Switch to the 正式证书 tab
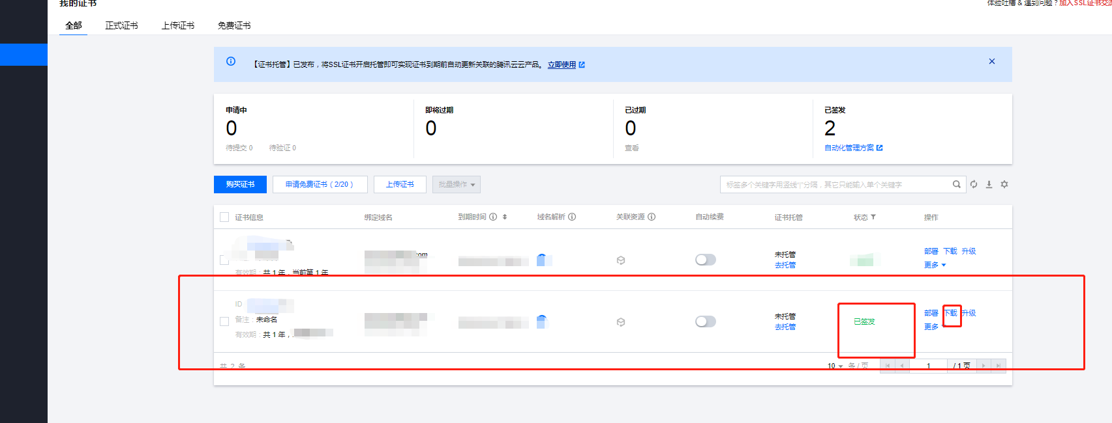The width and height of the screenshot is (1112, 423). click(x=121, y=25)
